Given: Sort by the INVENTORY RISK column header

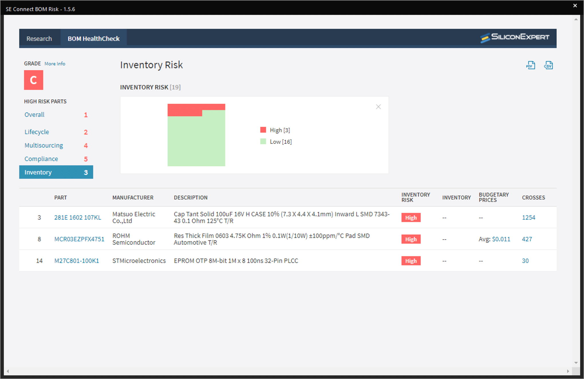Looking at the screenshot, I should pyautogui.click(x=416, y=197).
